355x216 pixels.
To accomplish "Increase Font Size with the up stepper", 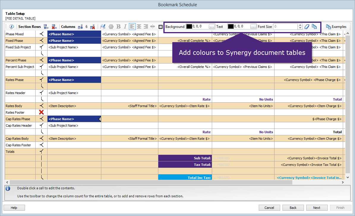I will (299, 25).
